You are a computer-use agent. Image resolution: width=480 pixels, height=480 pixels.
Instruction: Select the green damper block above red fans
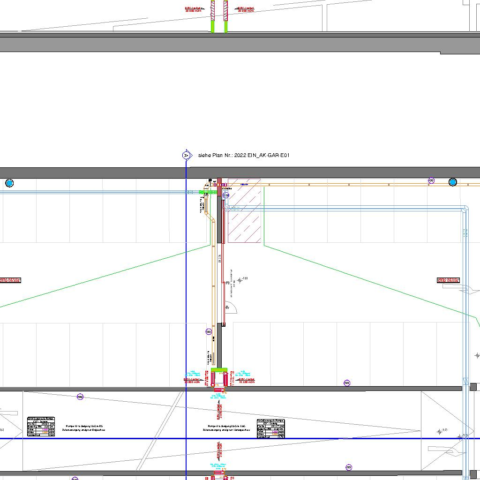[219, 370]
